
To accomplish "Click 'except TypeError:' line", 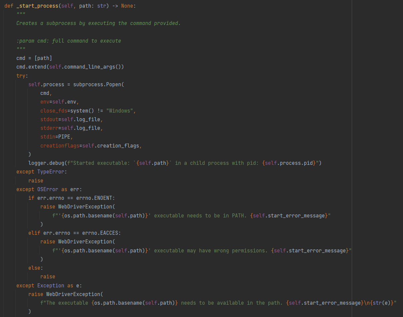I will [42, 172].
